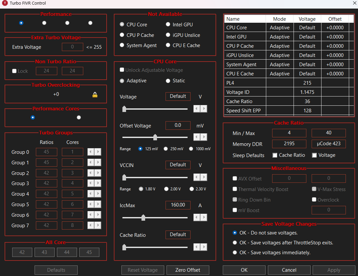
Task: Select Intel GPU radio button
Action: pyautogui.click(x=168, y=24)
